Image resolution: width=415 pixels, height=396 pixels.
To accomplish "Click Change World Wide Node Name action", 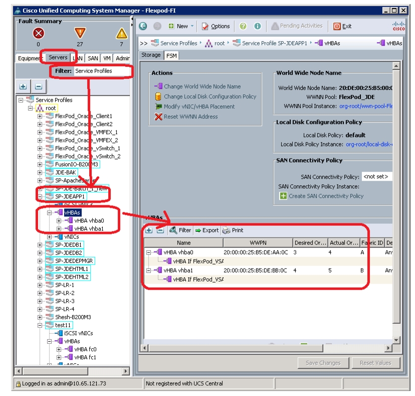I will point(198,86).
